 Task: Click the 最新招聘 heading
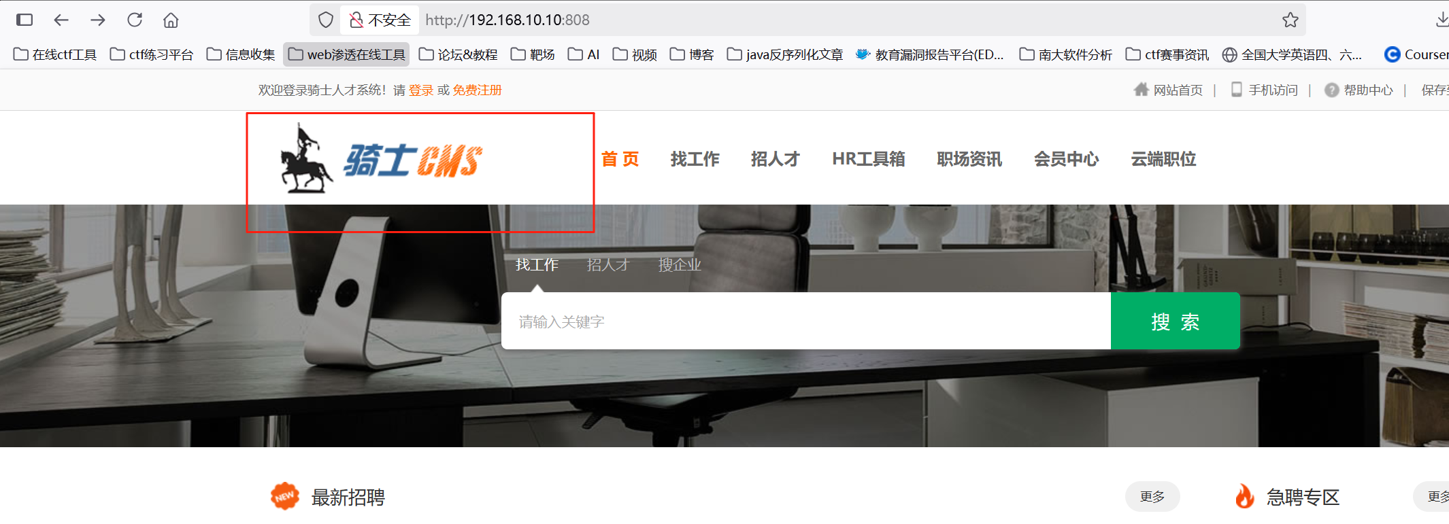point(348,497)
